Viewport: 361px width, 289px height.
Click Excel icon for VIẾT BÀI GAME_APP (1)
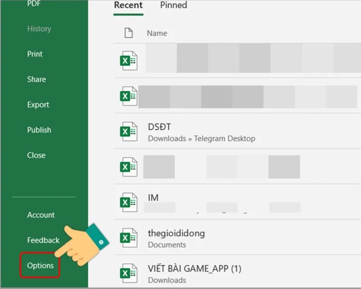click(x=128, y=273)
